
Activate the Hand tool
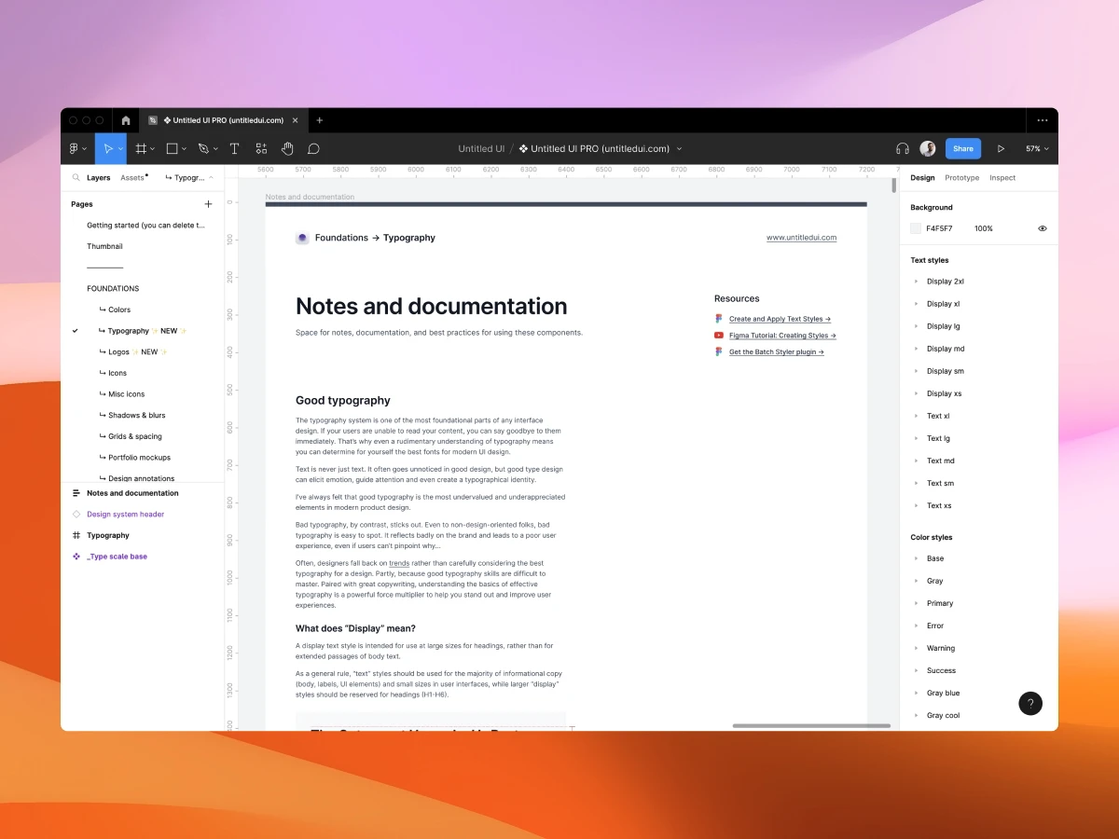click(287, 148)
